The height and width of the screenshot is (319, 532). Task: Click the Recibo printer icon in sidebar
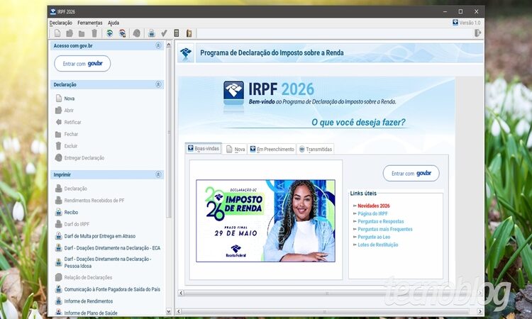coord(58,212)
